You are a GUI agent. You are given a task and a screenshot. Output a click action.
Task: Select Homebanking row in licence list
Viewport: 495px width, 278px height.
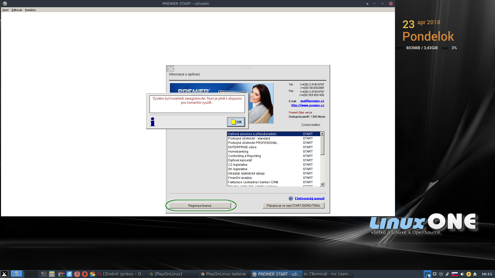tap(274, 152)
